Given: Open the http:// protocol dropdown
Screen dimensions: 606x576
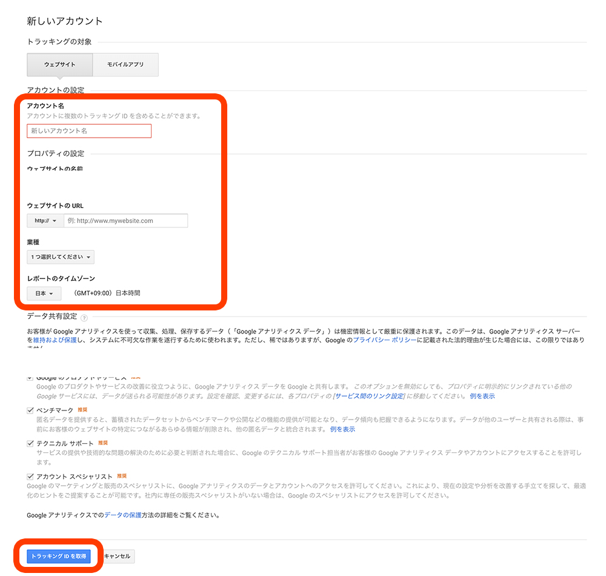Looking at the screenshot, I should point(45,221).
